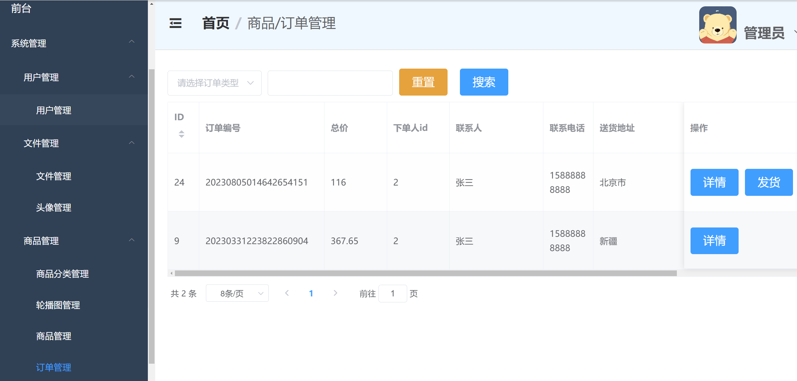
Task: Select 前台 at the top of sidebar
Action: [21, 8]
